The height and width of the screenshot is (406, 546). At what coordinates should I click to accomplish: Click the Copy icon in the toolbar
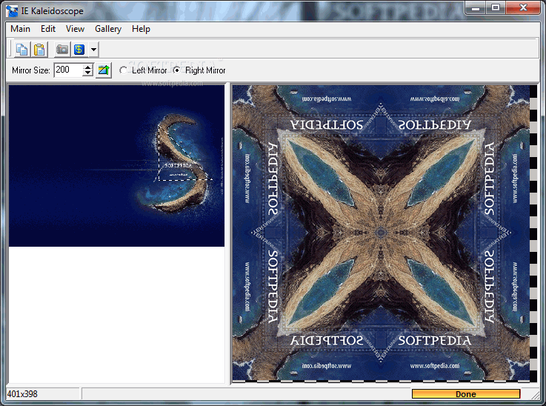coord(22,50)
